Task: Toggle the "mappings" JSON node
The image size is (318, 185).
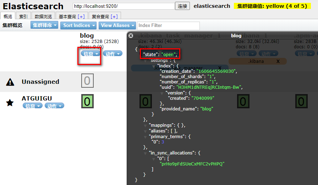Action: coord(145,126)
